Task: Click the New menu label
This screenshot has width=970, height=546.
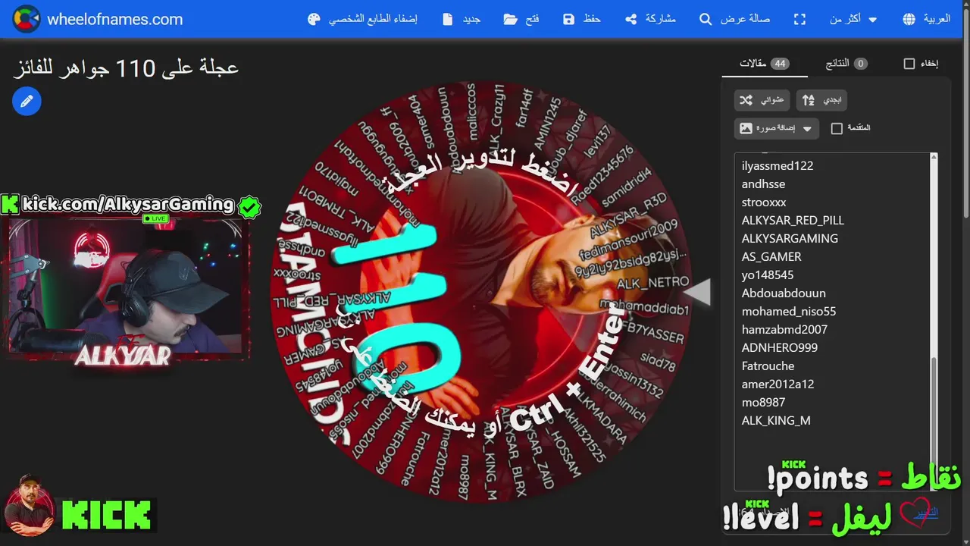Action: pos(472,19)
